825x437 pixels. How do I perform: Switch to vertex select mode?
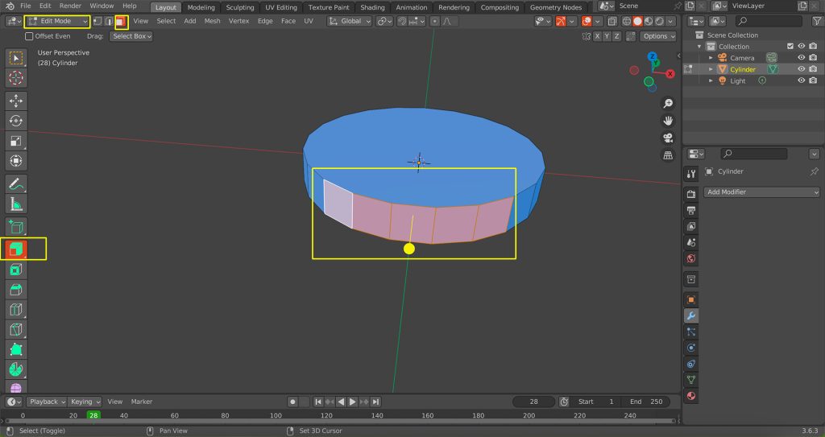(97, 21)
